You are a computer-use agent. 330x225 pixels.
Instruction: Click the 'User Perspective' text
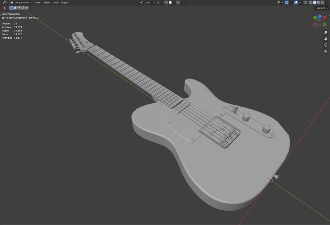tap(11, 14)
